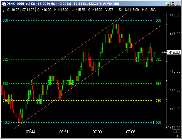Click the +ES symbol label

(178, 136)
